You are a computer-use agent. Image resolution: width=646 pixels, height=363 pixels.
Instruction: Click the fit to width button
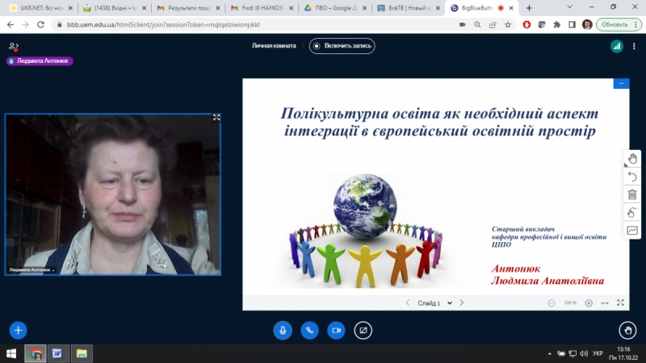click(x=605, y=303)
